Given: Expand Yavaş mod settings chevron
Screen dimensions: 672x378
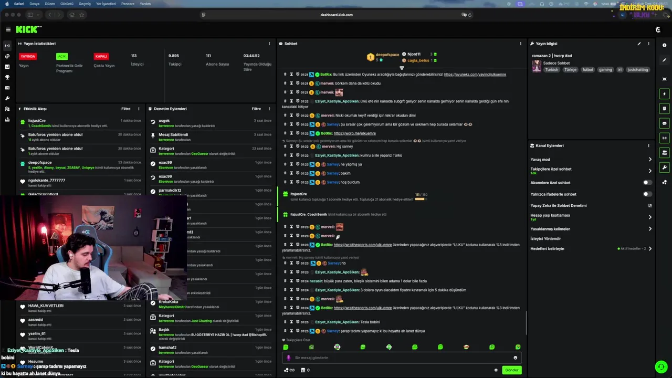Looking at the screenshot, I should click(650, 160).
